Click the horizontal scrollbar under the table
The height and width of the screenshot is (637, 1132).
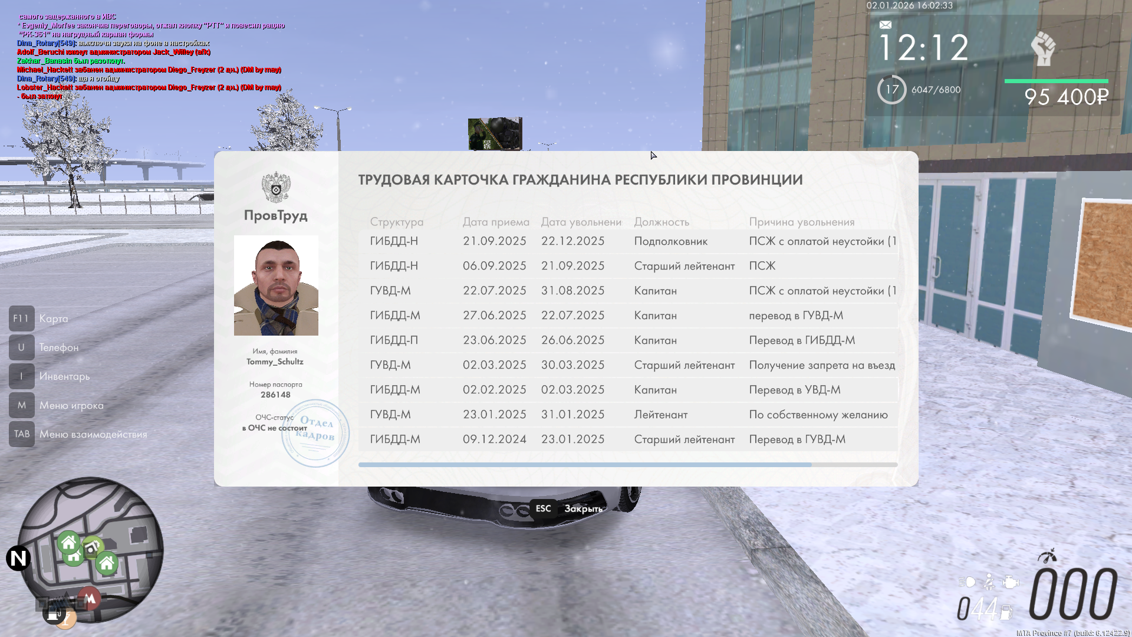(584, 465)
